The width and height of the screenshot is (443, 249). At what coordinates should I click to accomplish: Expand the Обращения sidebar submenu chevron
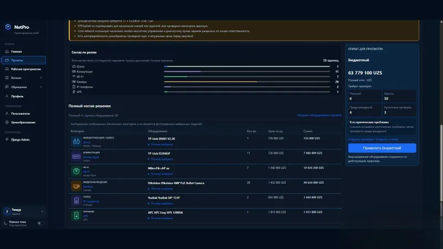click(41, 87)
